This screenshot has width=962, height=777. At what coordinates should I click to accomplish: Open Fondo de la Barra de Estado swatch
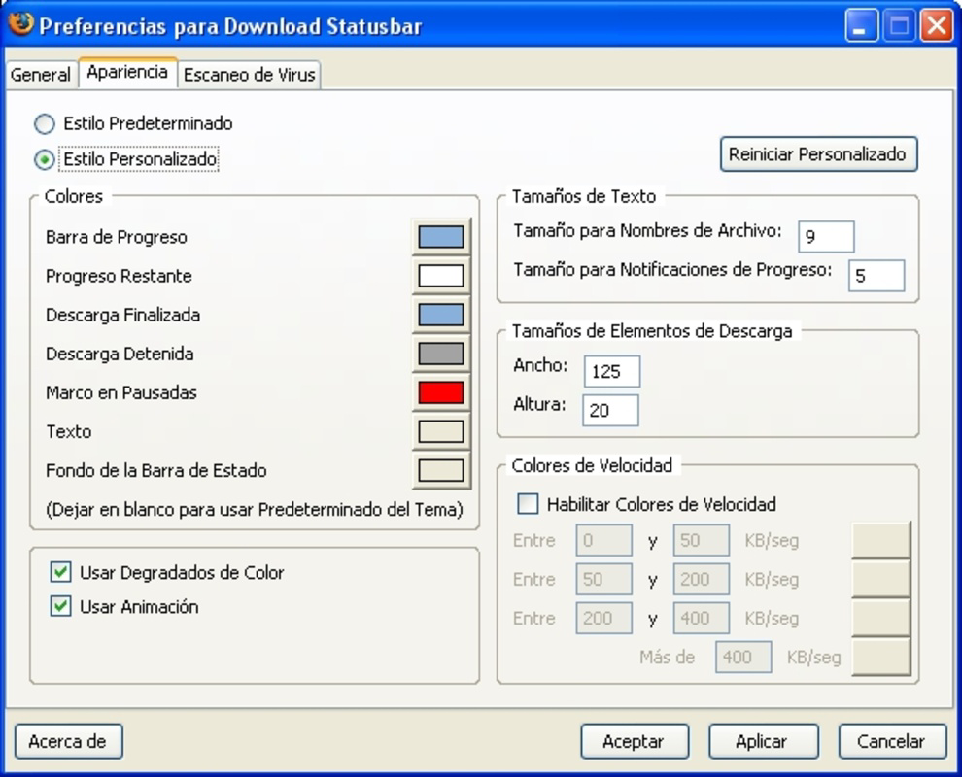pyautogui.click(x=441, y=470)
